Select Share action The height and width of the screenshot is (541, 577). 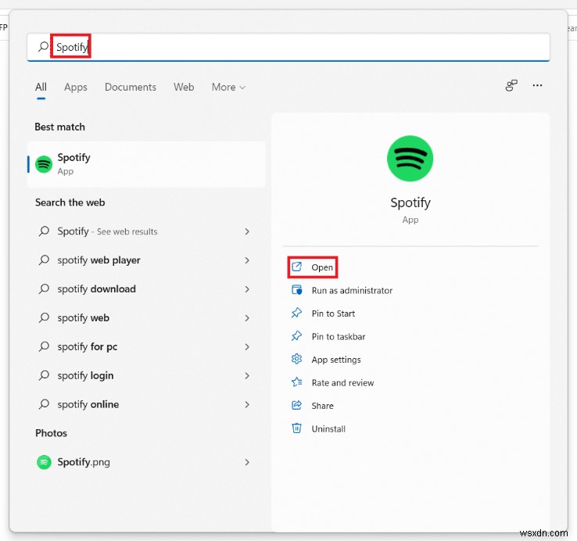322,406
